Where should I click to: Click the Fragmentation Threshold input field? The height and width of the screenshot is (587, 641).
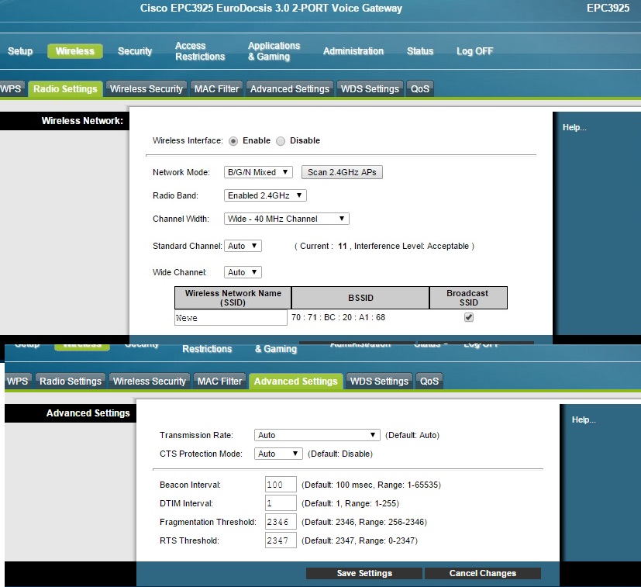[x=281, y=522]
